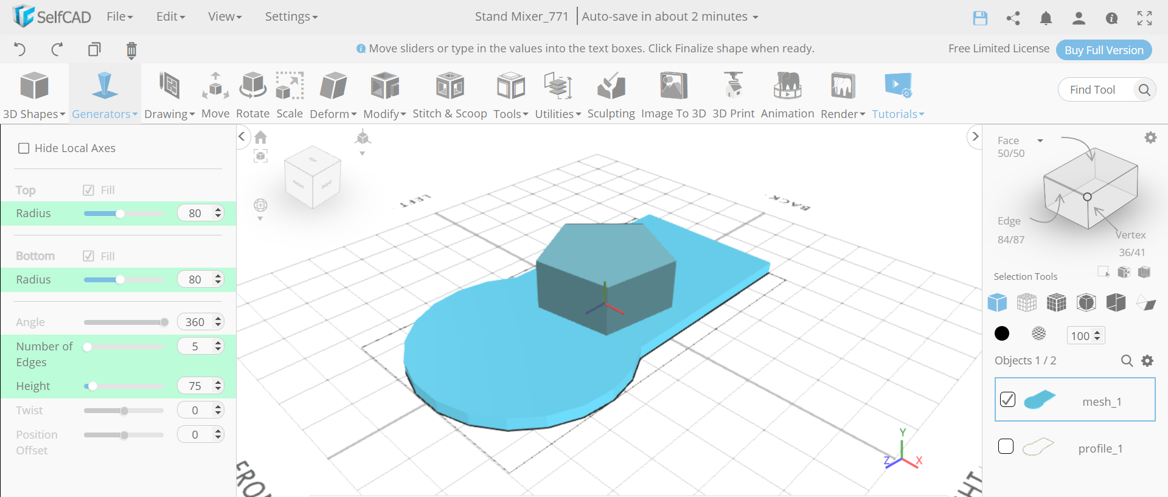Open the Modify dropdown
Screen dimensions: 1168x497
click(384, 95)
